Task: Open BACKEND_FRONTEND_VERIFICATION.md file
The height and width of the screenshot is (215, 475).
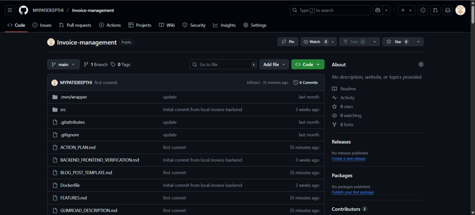Action: [100, 160]
